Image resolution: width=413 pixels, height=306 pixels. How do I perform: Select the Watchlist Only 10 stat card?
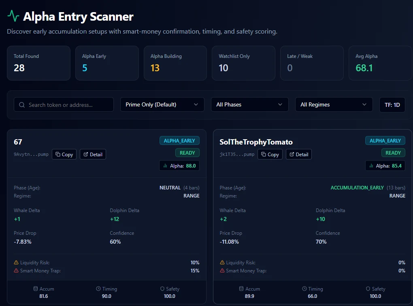click(244, 63)
